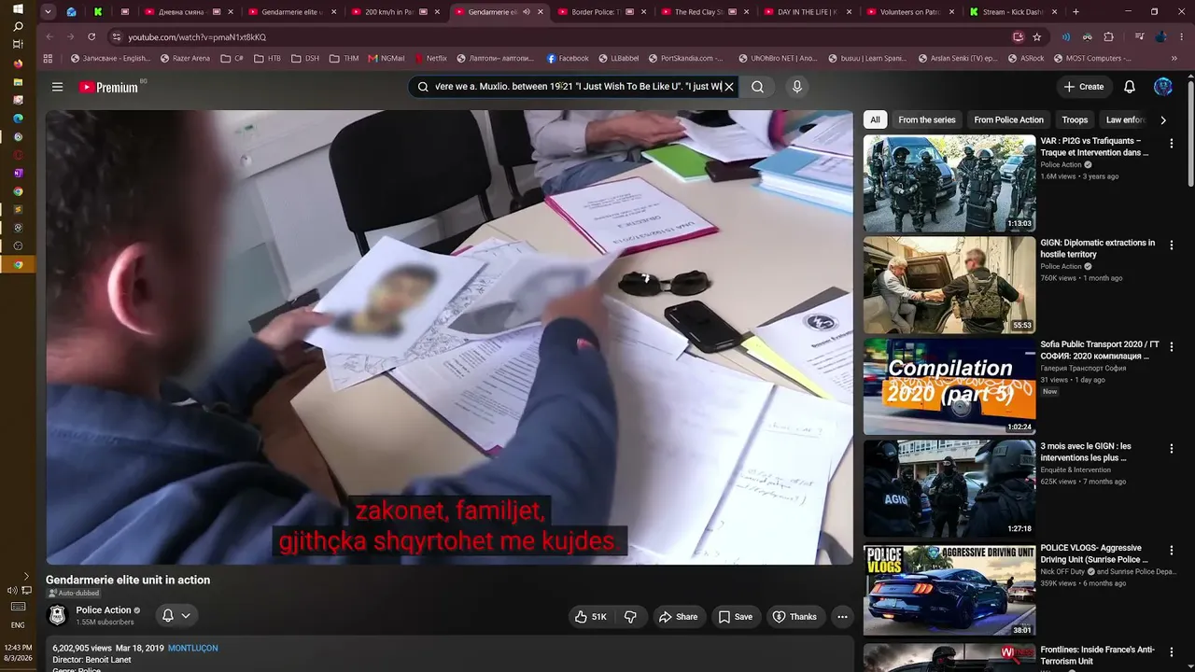Like the video with 51K likes
This screenshot has height=672, width=1195.
[x=591, y=617]
